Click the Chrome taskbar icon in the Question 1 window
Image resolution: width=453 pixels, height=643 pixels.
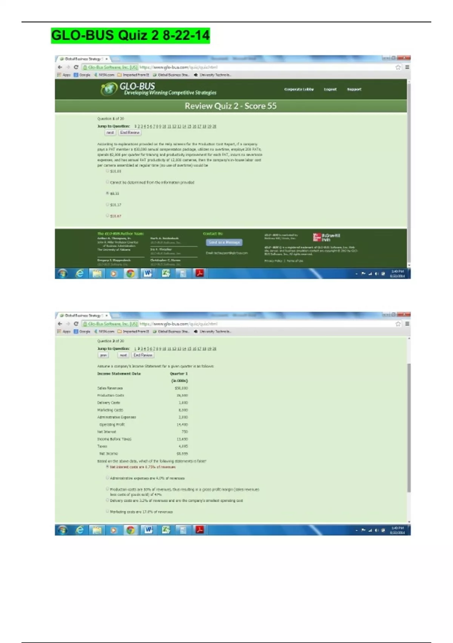131,273
